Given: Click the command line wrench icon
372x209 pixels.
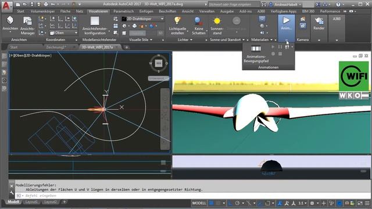Looking at the screenshot, I should coord(12,193).
